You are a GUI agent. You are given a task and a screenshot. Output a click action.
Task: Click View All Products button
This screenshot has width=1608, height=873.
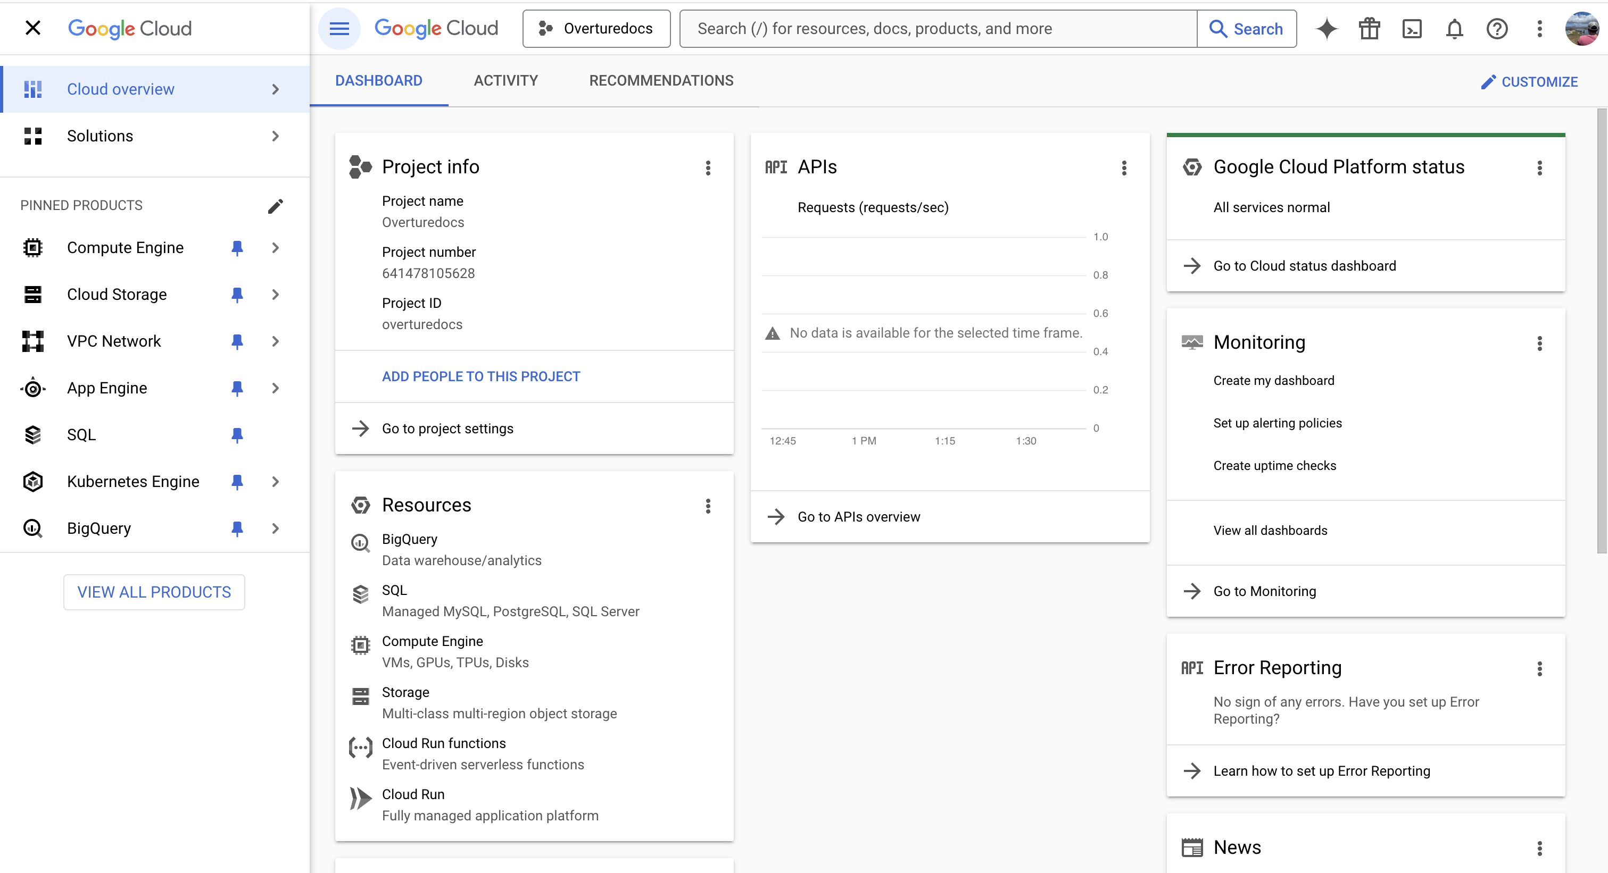coord(154,592)
